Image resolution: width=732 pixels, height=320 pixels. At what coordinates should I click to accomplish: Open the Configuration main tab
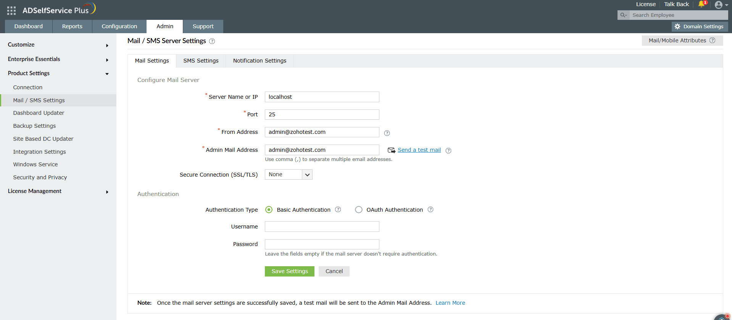coord(119,26)
